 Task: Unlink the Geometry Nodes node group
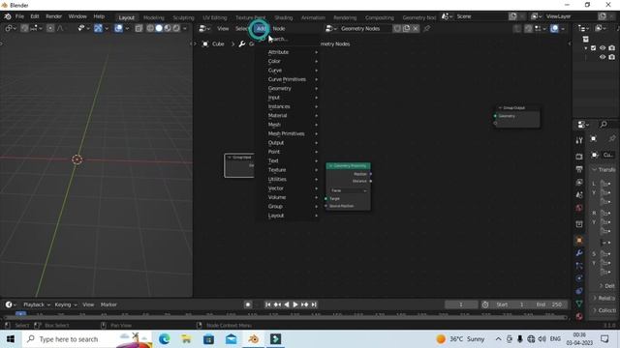point(416,28)
